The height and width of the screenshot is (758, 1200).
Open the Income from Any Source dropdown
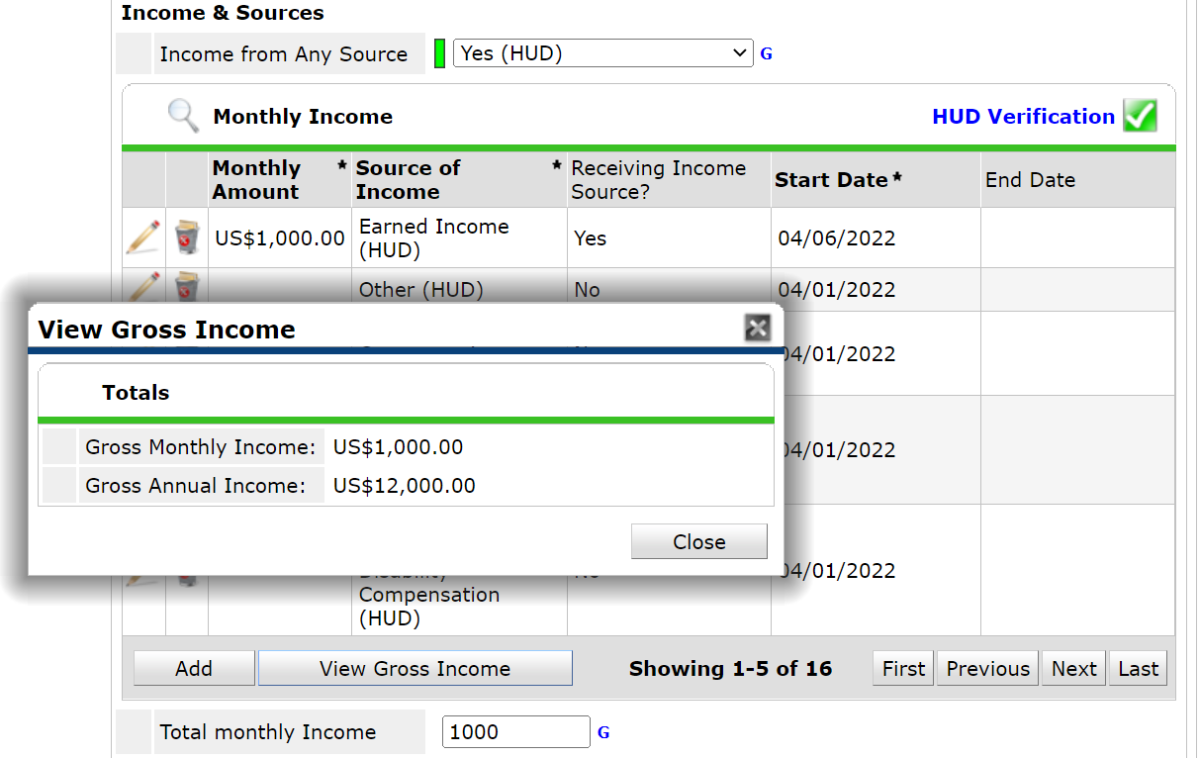click(x=602, y=53)
